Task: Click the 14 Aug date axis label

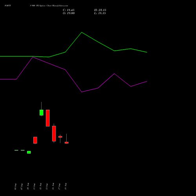Action: pos(53,186)
